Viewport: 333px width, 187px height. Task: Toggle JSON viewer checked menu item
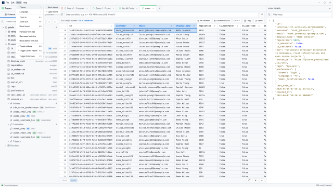[x=30, y=51]
